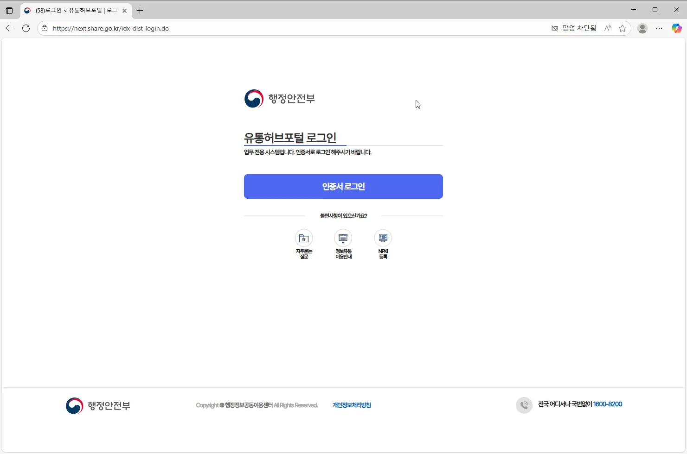
Task: Open the 개인정보처리방침 privacy policy link
Action: pyautogui.click(x=352, y=405)
